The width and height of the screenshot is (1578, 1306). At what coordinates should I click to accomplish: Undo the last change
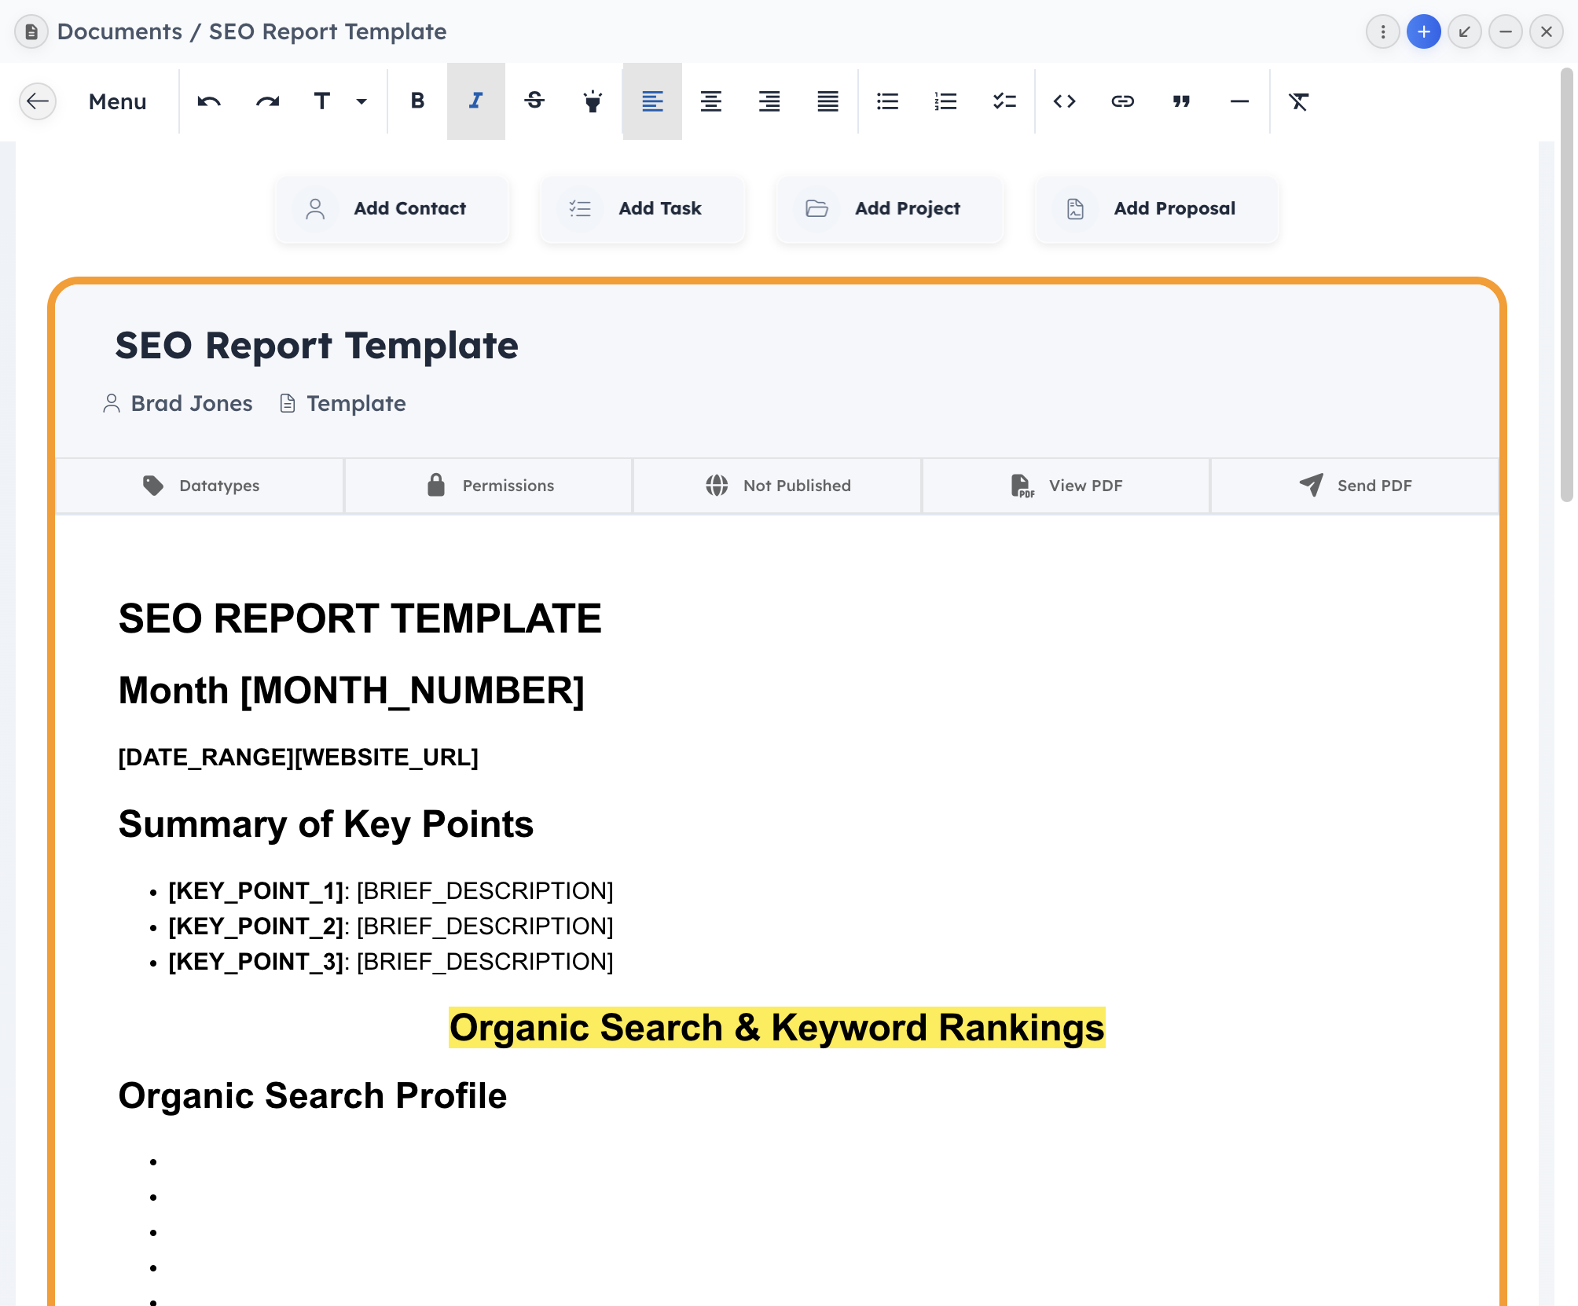(208, 101)
